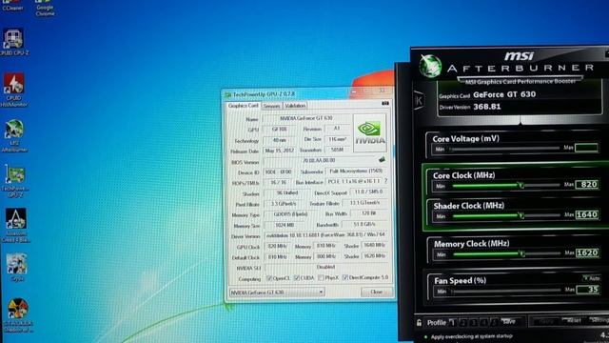Click the BIOS save chip icon in GPU-Z
Screen dimensions: 609x343
pos(382,159)
